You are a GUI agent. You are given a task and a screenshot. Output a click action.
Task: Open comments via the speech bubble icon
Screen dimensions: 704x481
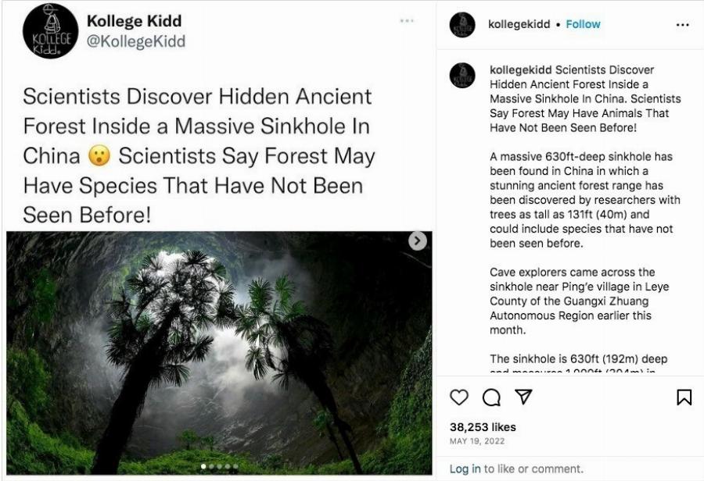pyautogui.click(x=490, y=398)
